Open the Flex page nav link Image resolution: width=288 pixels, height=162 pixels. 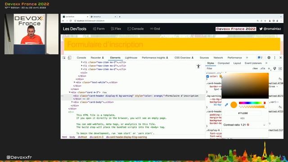(116, 29)
